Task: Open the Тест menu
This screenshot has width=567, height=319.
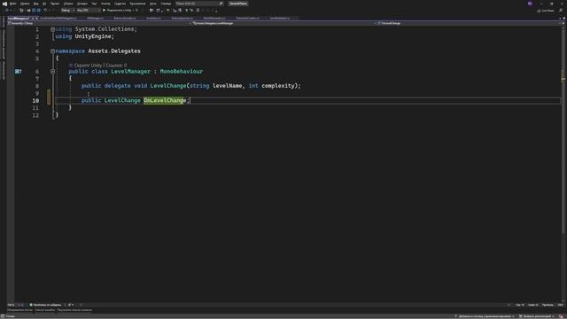Action: pos(94,4)
